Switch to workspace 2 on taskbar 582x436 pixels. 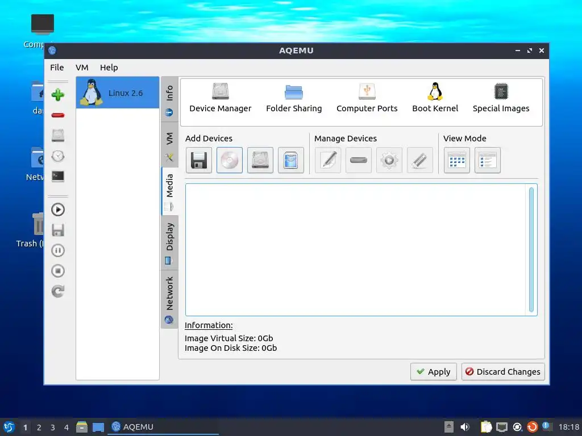coord(39,427)
